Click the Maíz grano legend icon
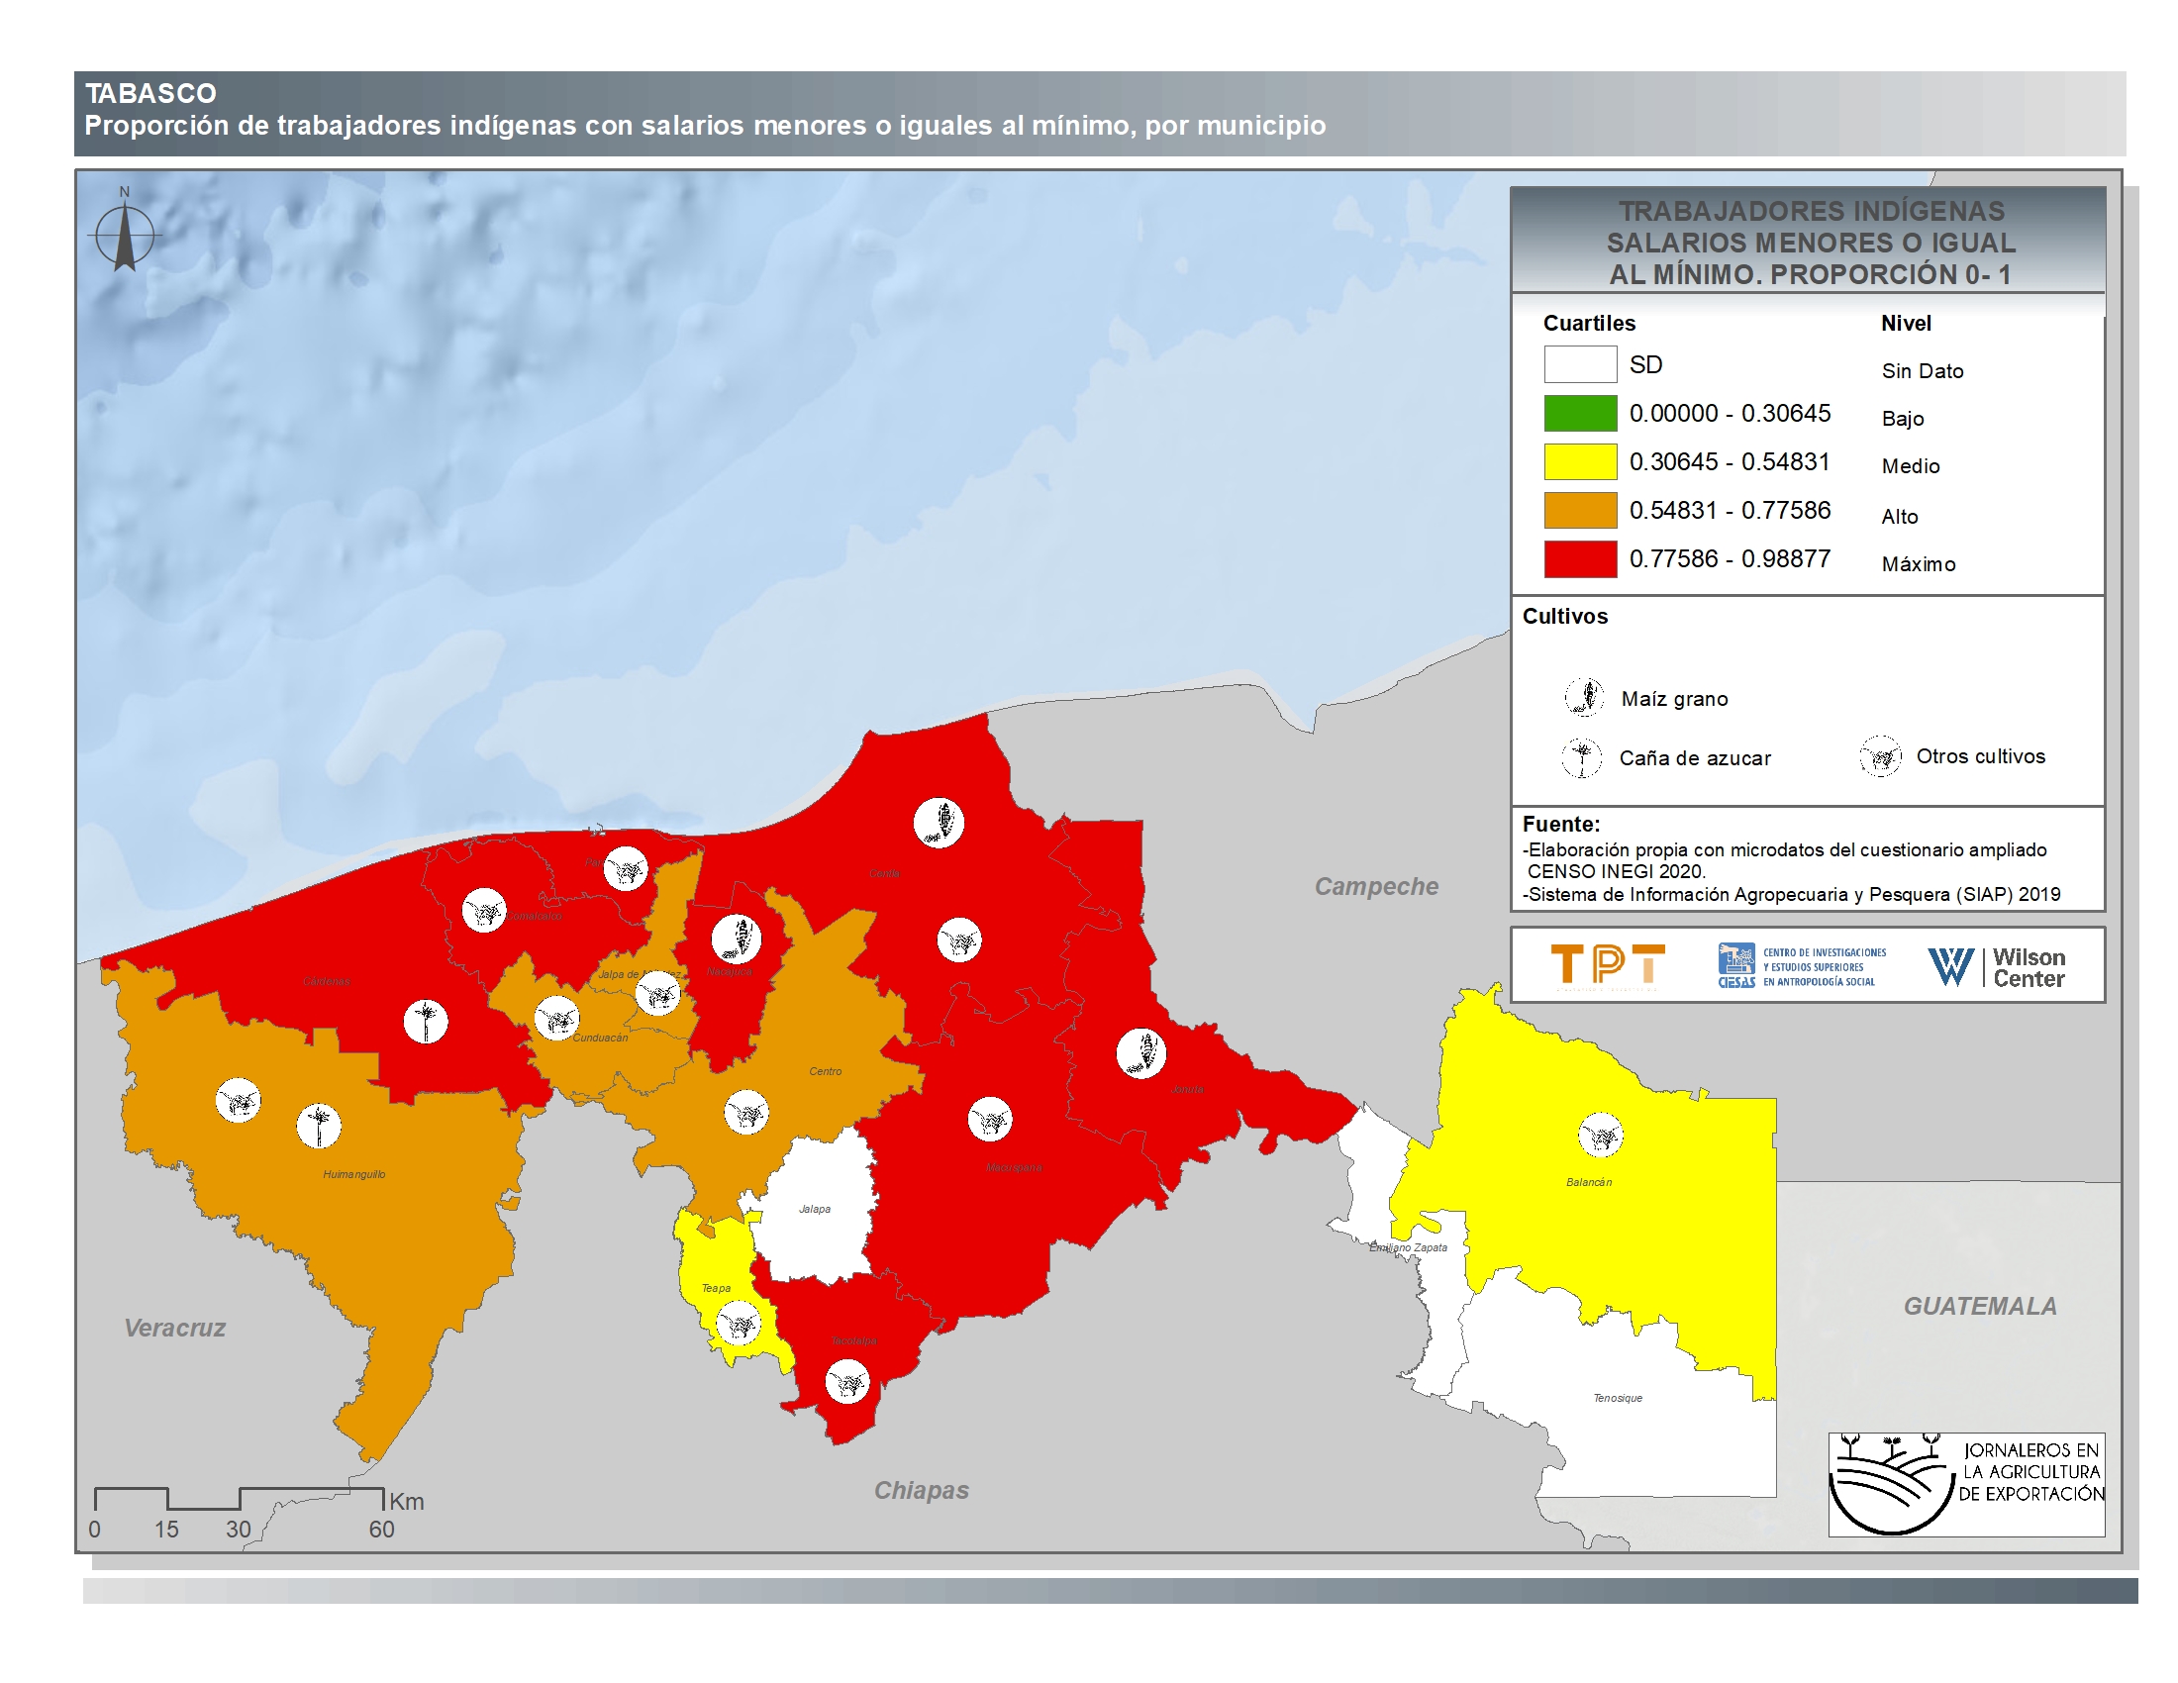 coord(1584,697)
